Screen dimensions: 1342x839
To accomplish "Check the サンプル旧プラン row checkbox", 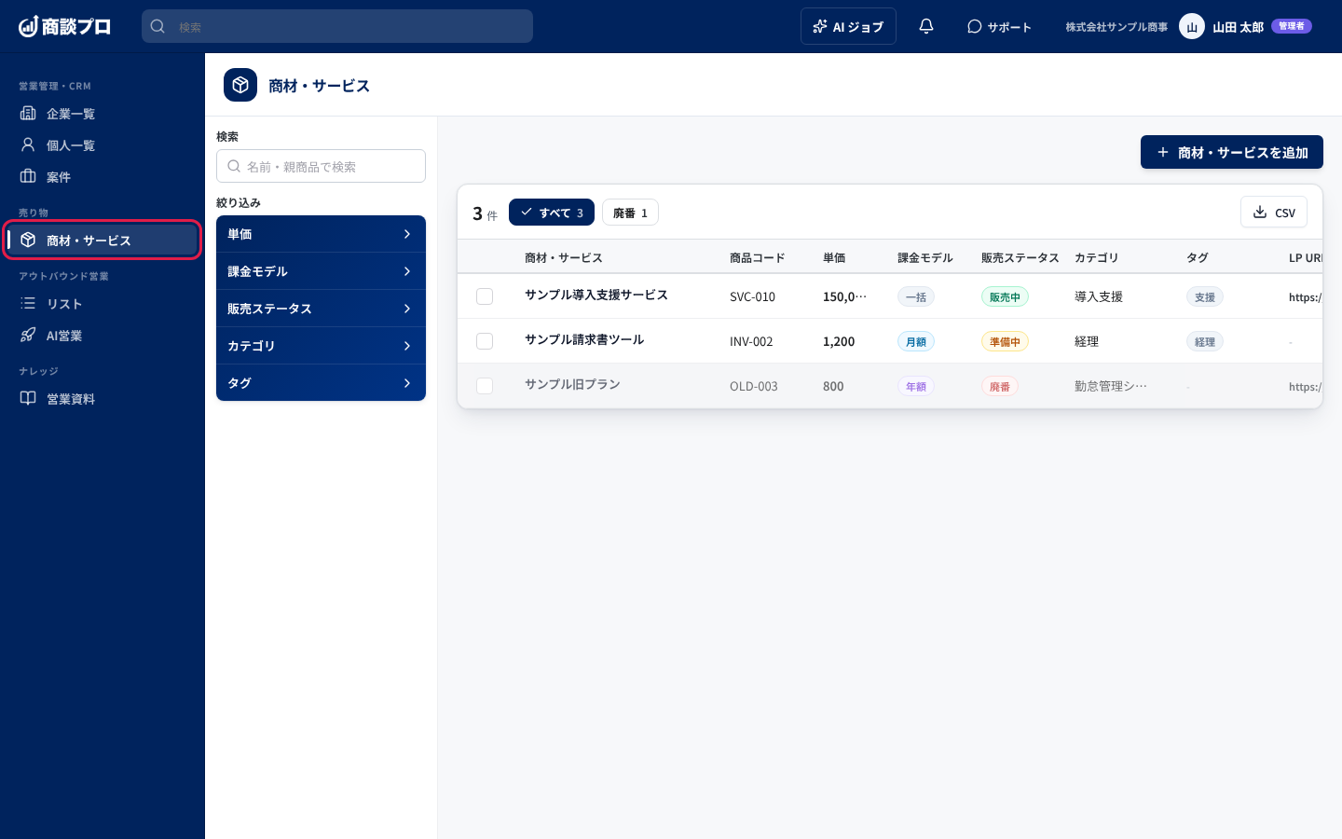I will pos(485,386).
